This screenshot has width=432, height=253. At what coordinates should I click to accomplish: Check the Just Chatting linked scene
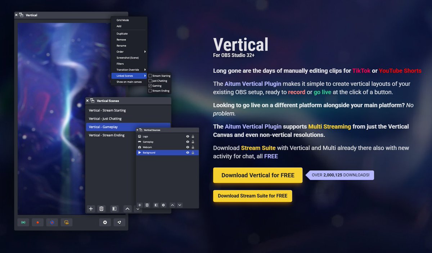(150, 81)
